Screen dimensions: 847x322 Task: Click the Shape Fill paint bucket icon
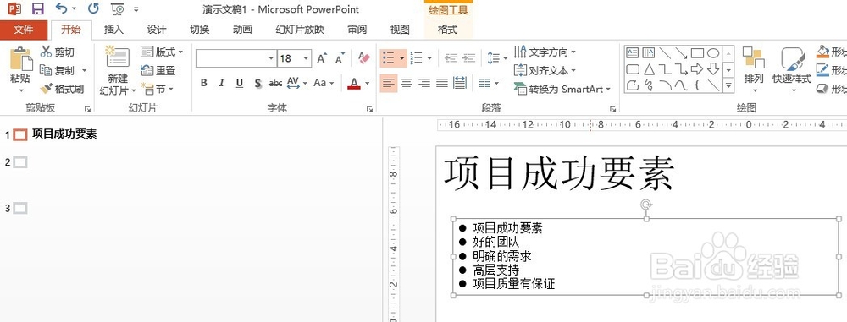[x=822, y=52]
